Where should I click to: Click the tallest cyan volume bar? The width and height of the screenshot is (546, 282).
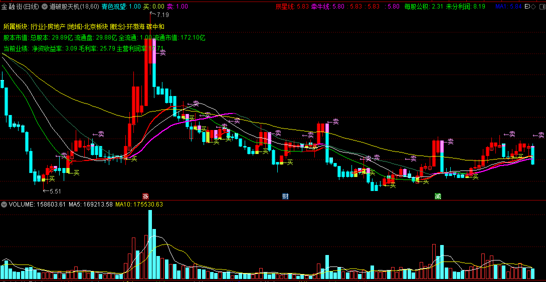click(x=150, y=244)
